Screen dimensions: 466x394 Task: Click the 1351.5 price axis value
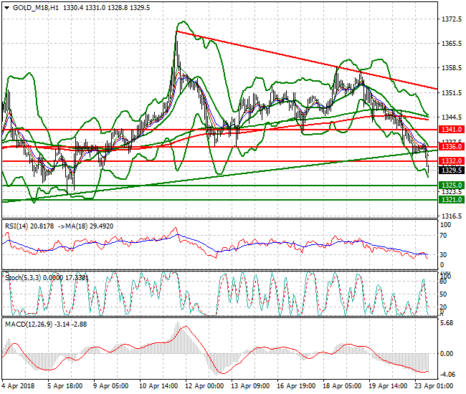452,93
